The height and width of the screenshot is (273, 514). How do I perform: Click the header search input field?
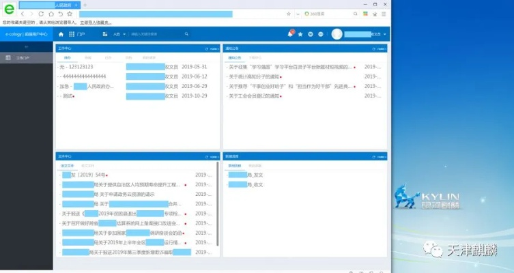[x=154, y=34]
